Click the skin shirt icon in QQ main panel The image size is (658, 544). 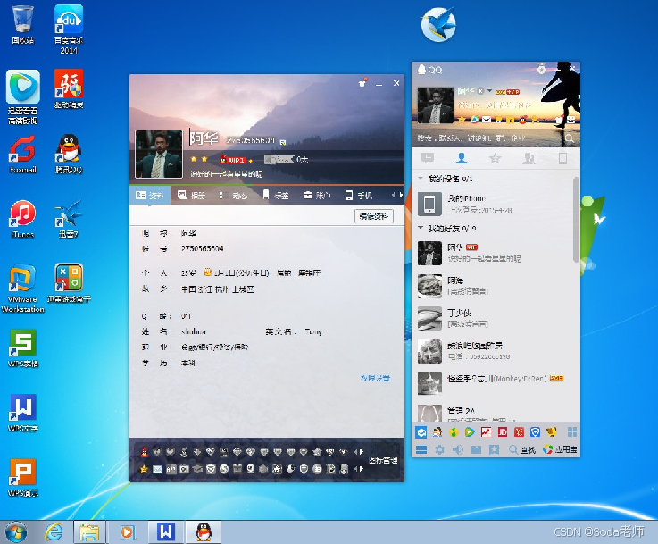click(x=559, y=120)
